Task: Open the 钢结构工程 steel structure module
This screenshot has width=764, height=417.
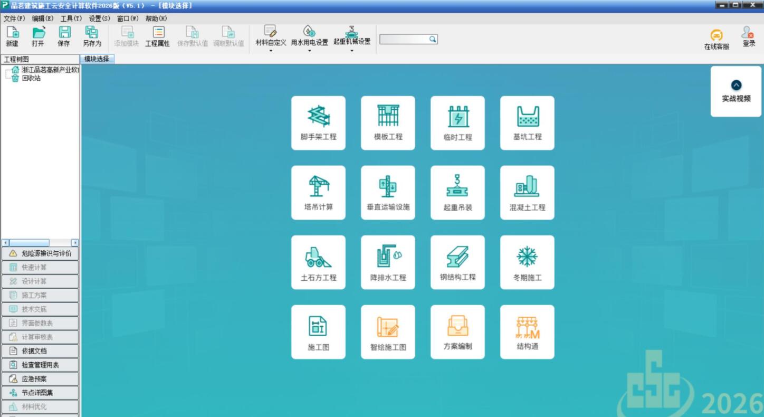Action: click(457, 262)
